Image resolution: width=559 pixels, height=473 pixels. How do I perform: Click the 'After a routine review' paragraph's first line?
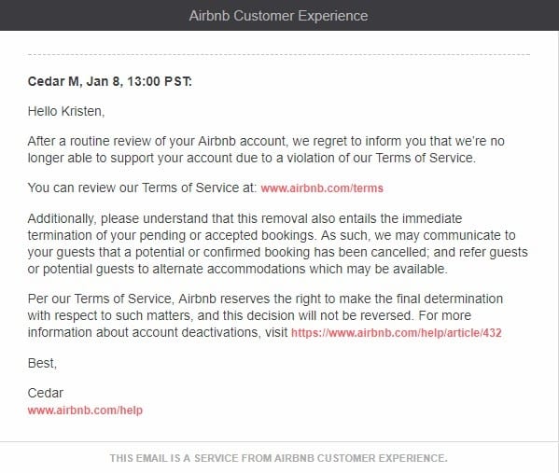[x=266, y=141]
